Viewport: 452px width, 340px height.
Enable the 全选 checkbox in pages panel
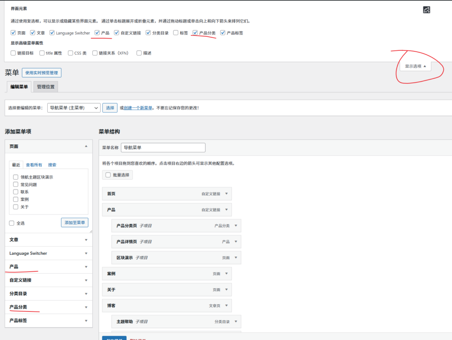[x=12, y=223]
